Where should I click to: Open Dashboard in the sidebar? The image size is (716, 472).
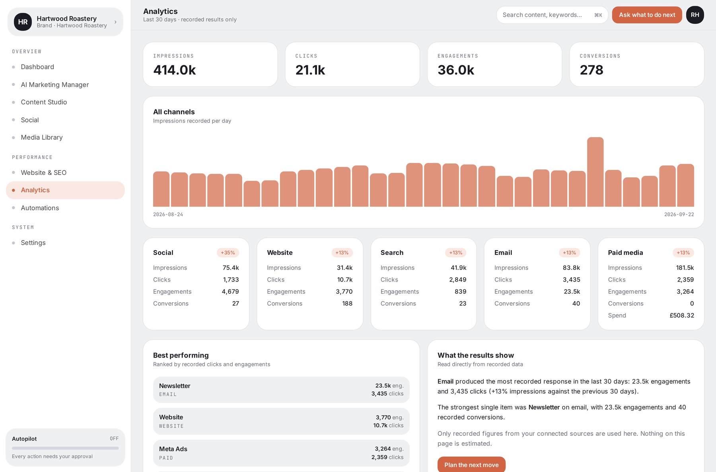[65, 67]
